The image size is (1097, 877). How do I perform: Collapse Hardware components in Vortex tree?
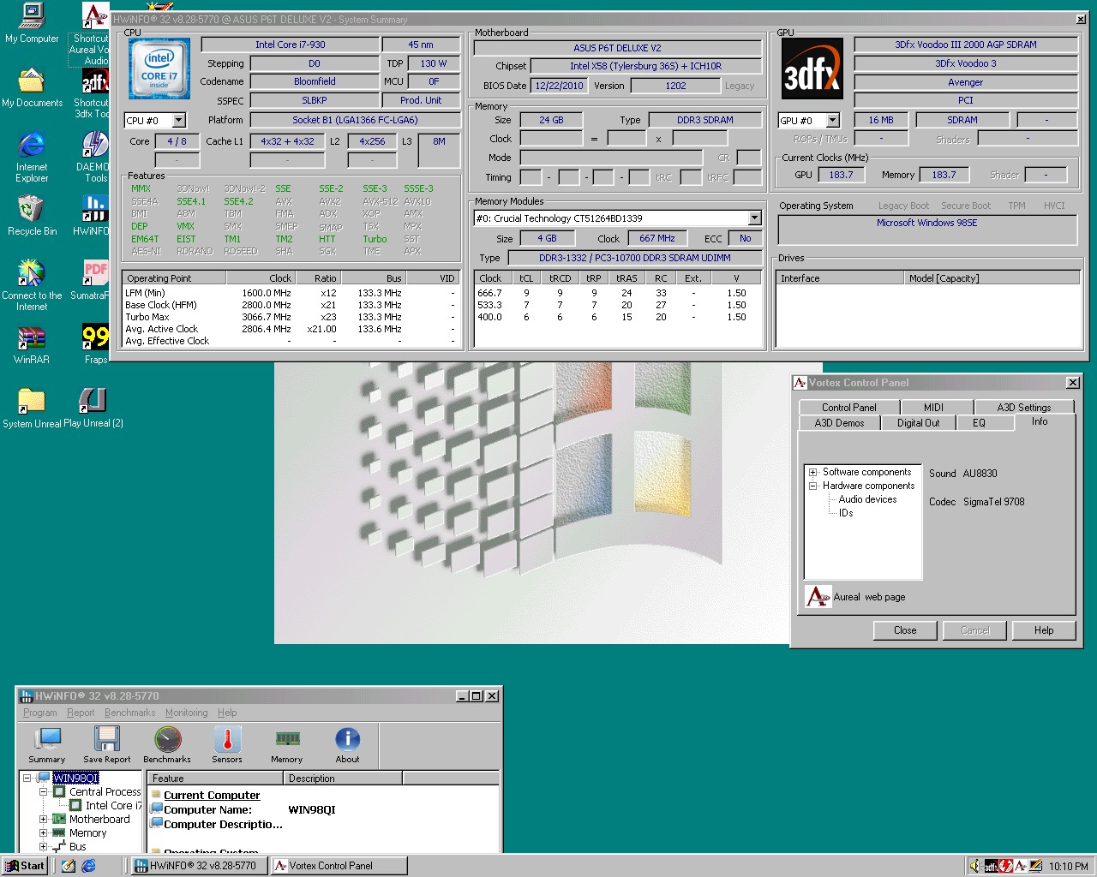(x=813, y=486)
